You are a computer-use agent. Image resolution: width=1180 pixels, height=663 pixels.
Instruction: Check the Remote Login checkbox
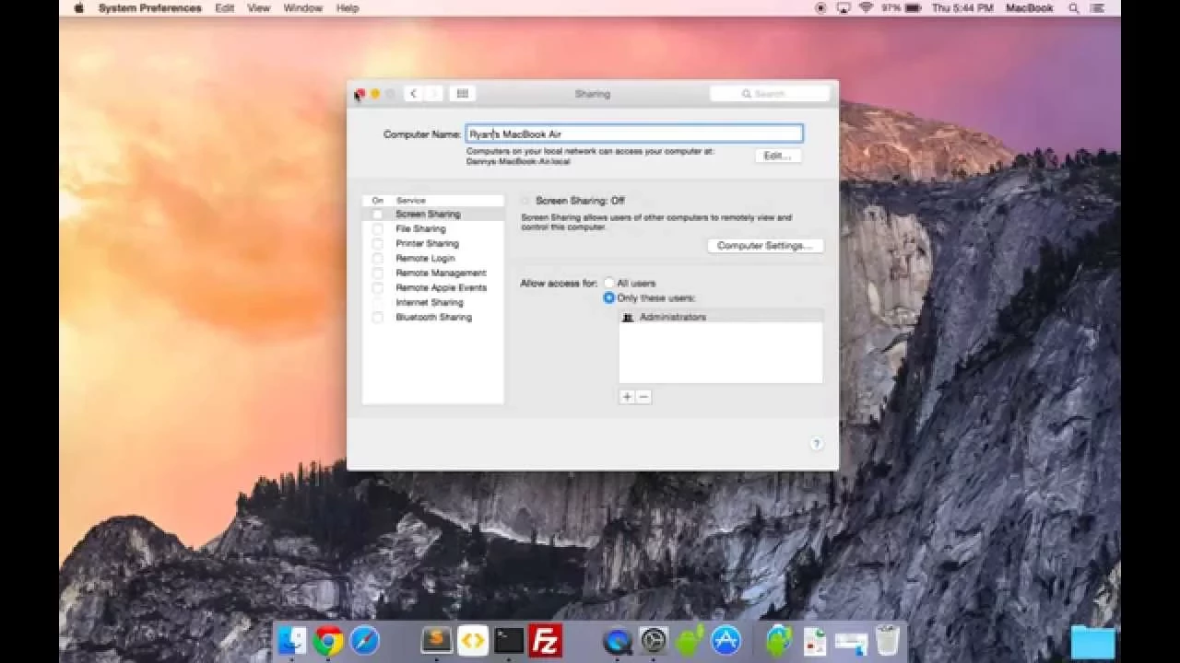pos(377,259)
